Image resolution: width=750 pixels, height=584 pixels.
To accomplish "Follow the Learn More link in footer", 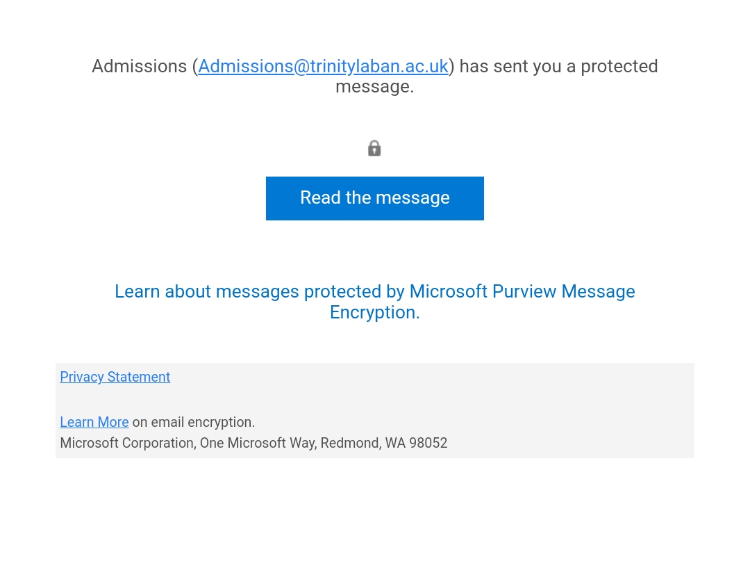I will 94,422.
